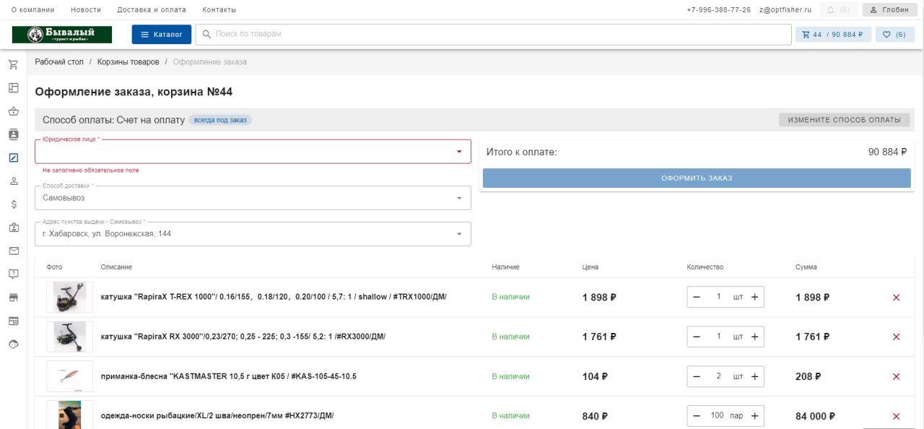Delete the KASTMASTER lure row with red X
Image resolution: width=924 pixels, height=429 pixels.
click(x=896, y=376)
